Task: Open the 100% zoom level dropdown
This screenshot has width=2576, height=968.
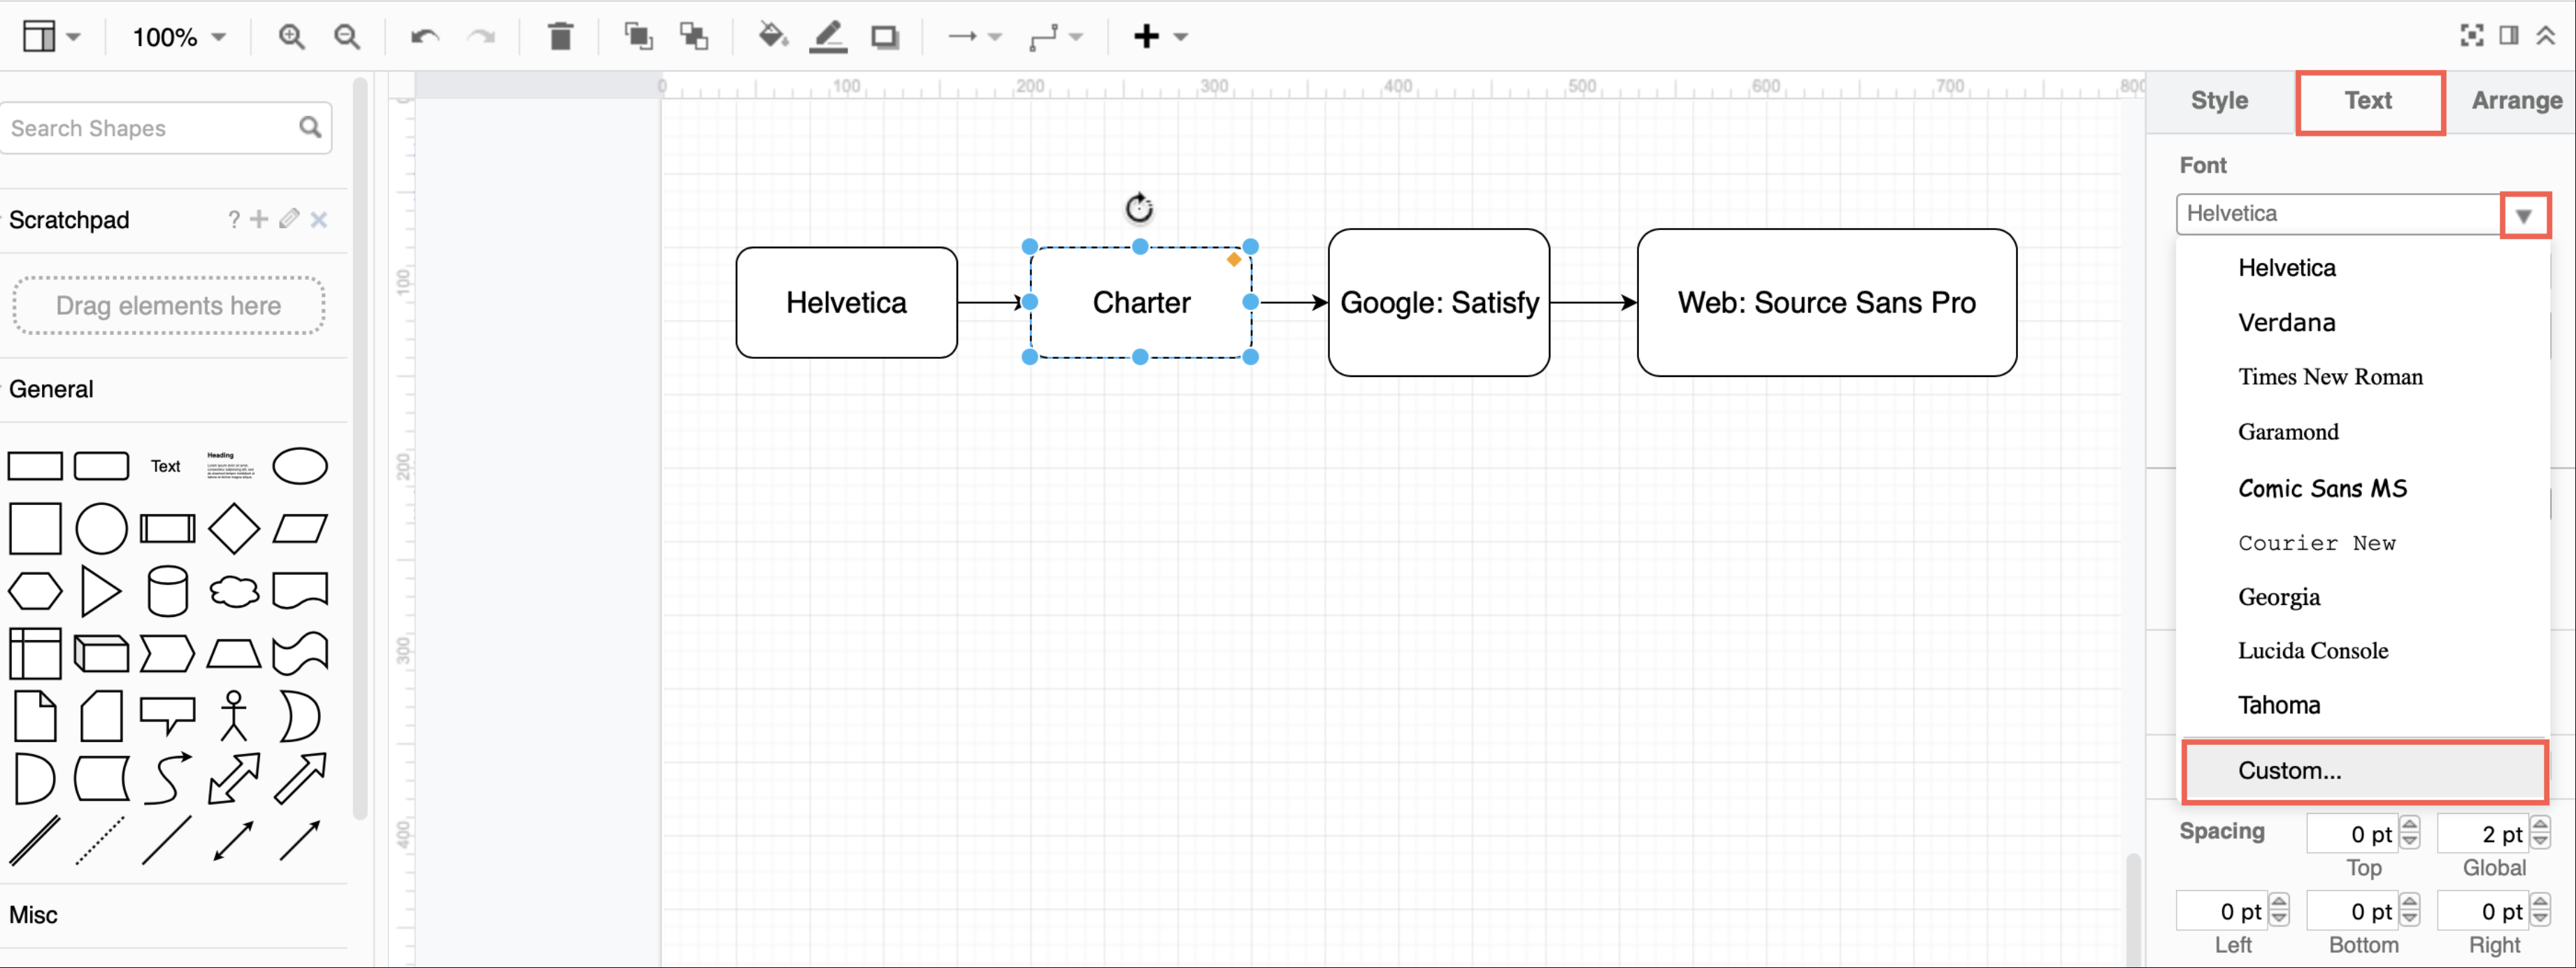Action: point(179,37)
